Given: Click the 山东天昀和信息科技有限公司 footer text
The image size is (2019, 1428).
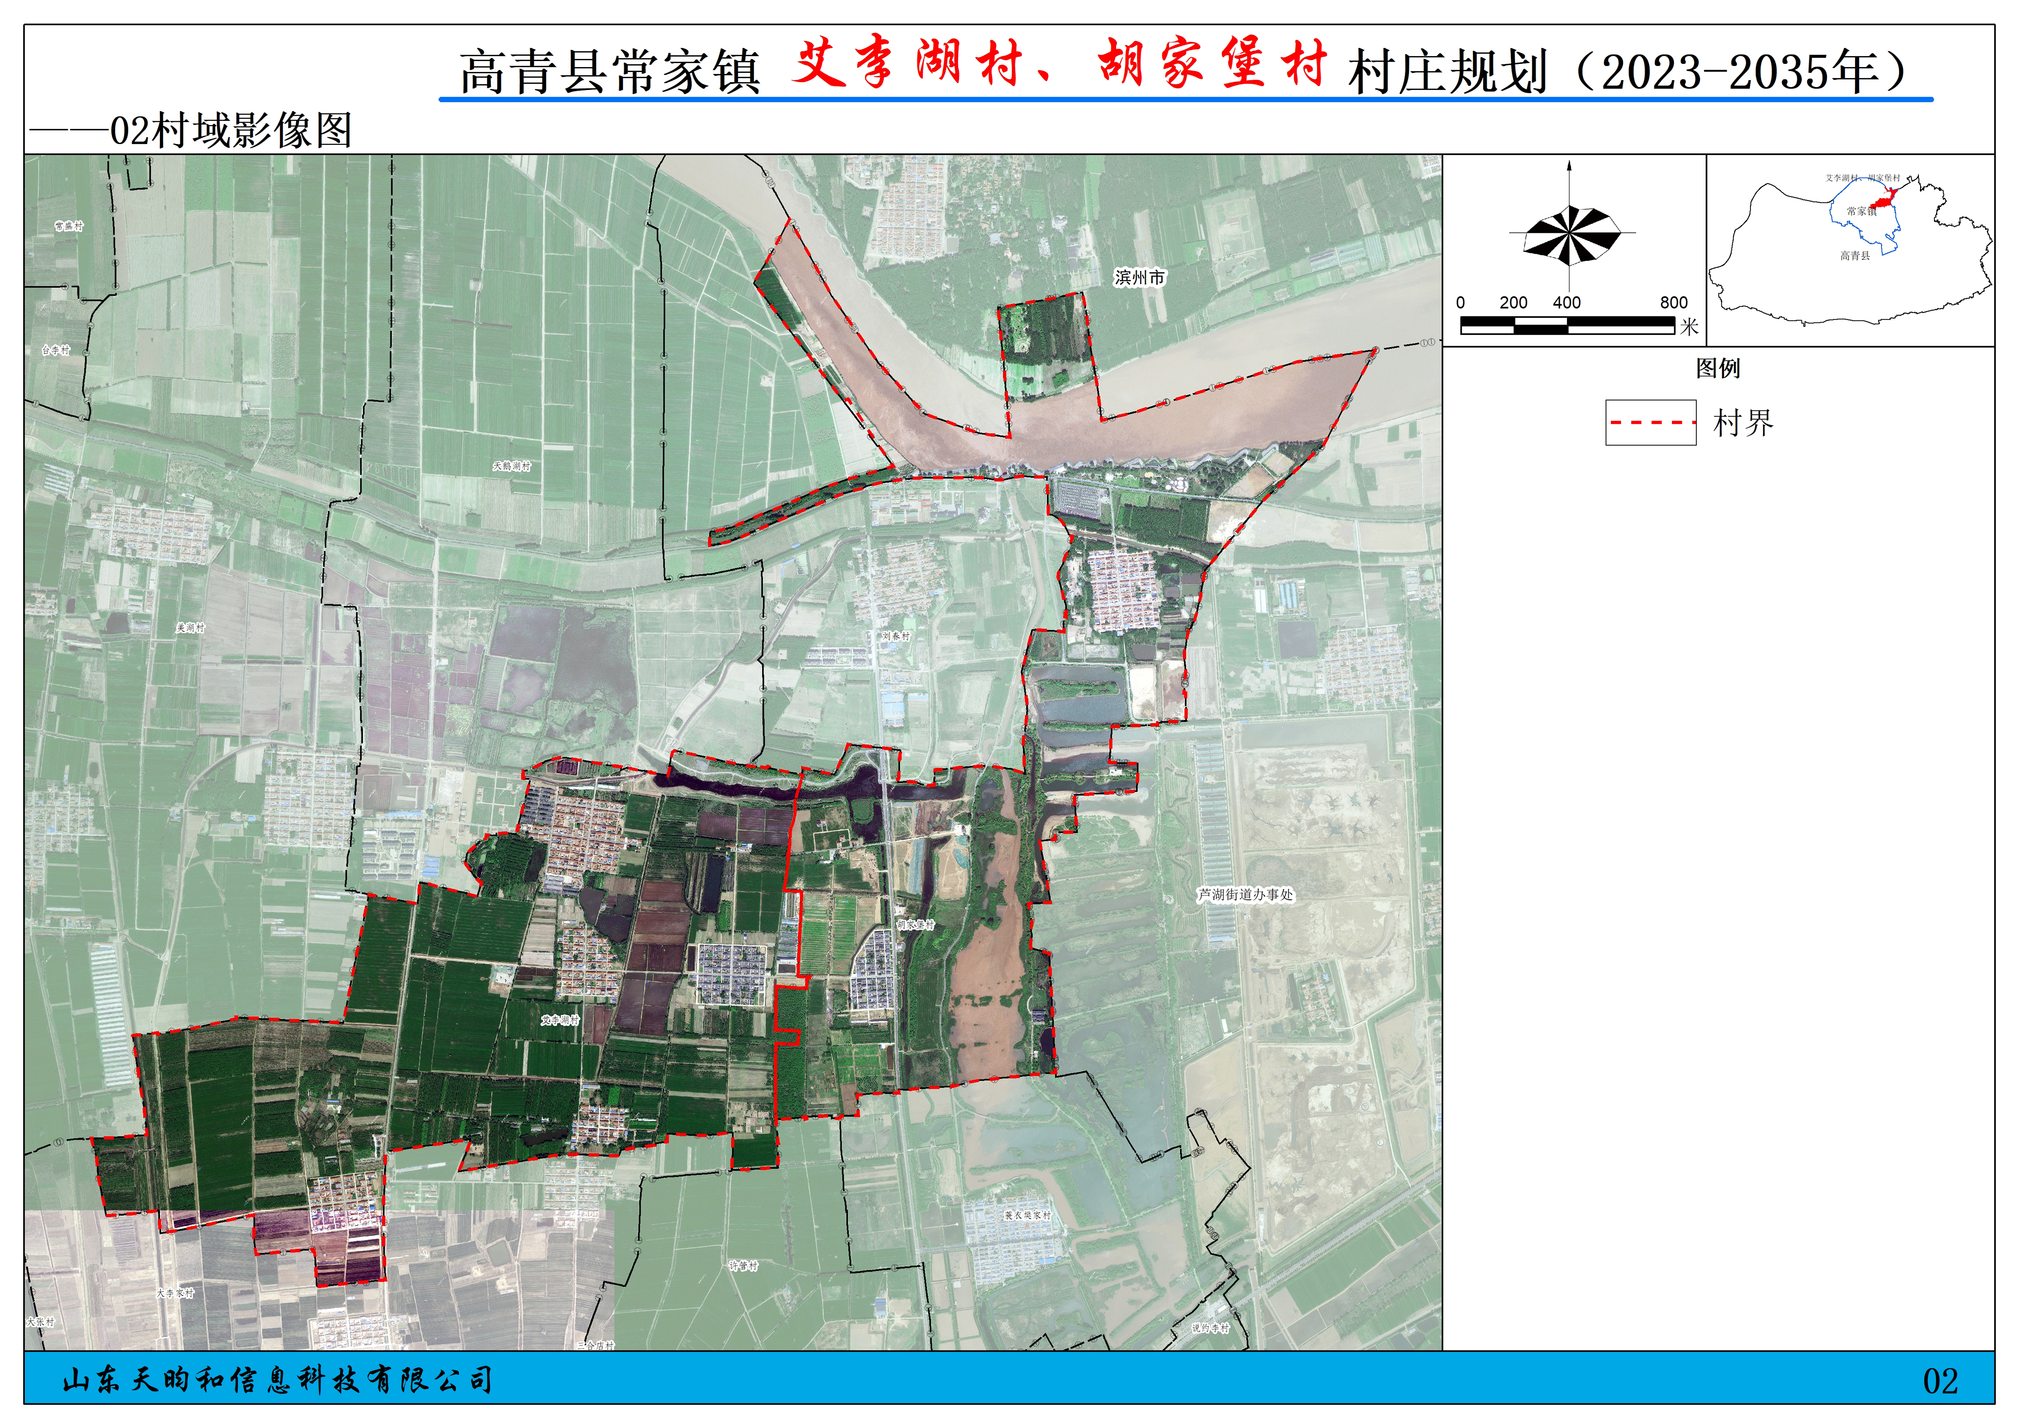Looking at the screenshot, I should pos(277,1380).
